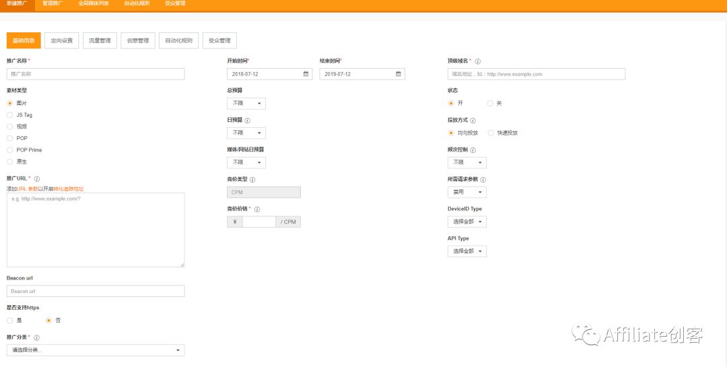
Task: Click the 转化追踪地址 link
Action: (x=69, y=189)
